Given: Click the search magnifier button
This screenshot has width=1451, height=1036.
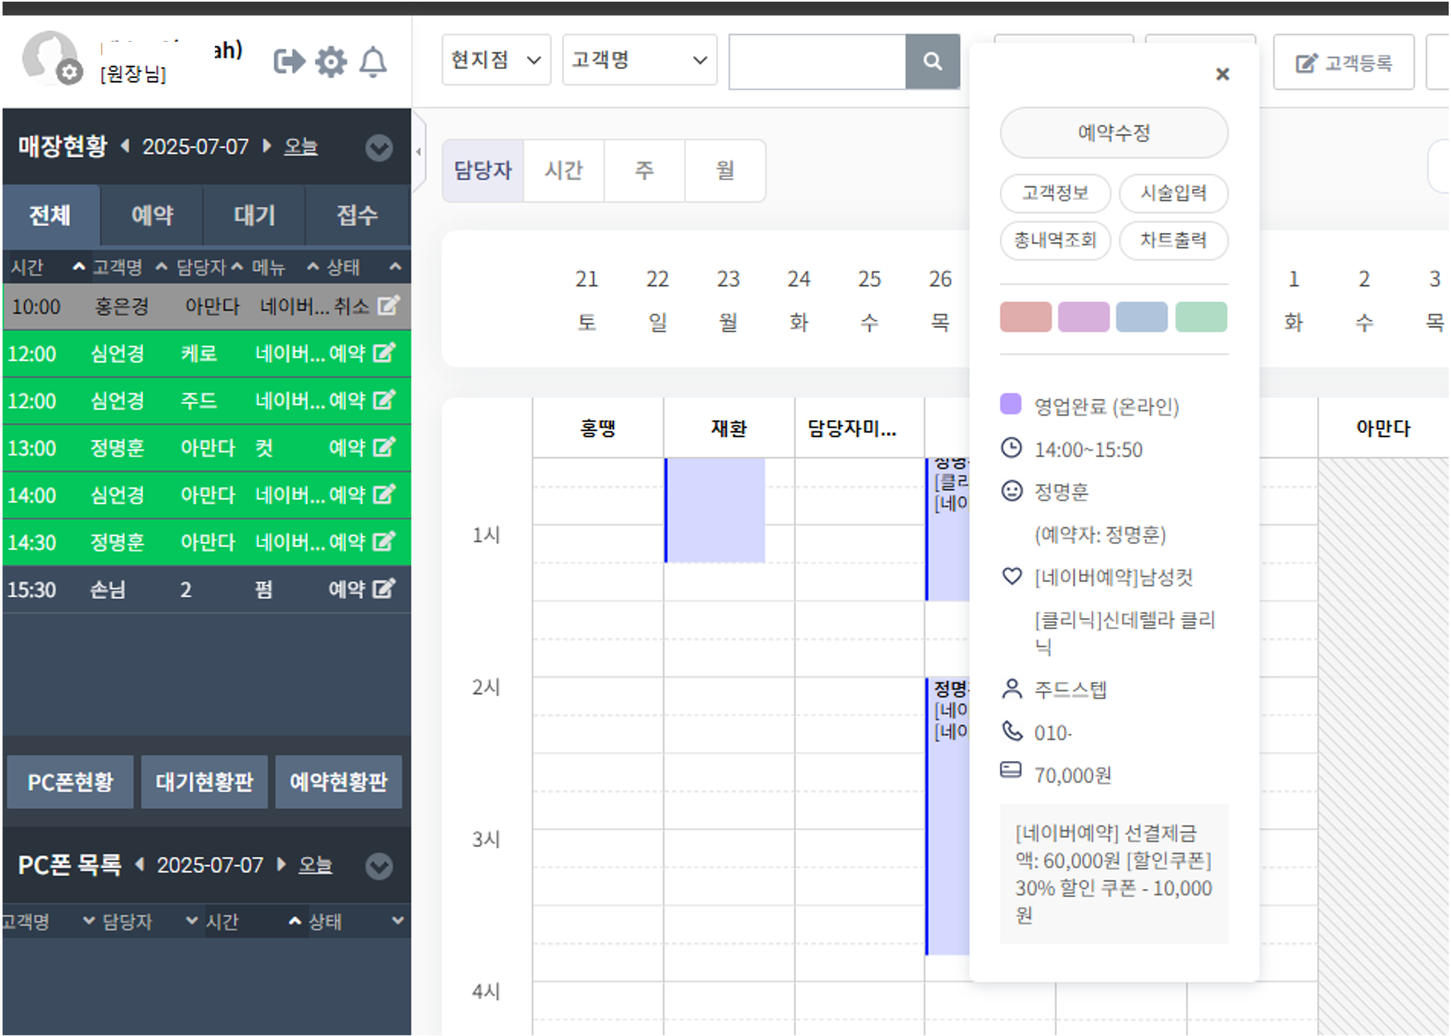Looking at the screenshot, I should tap(932, 61).
